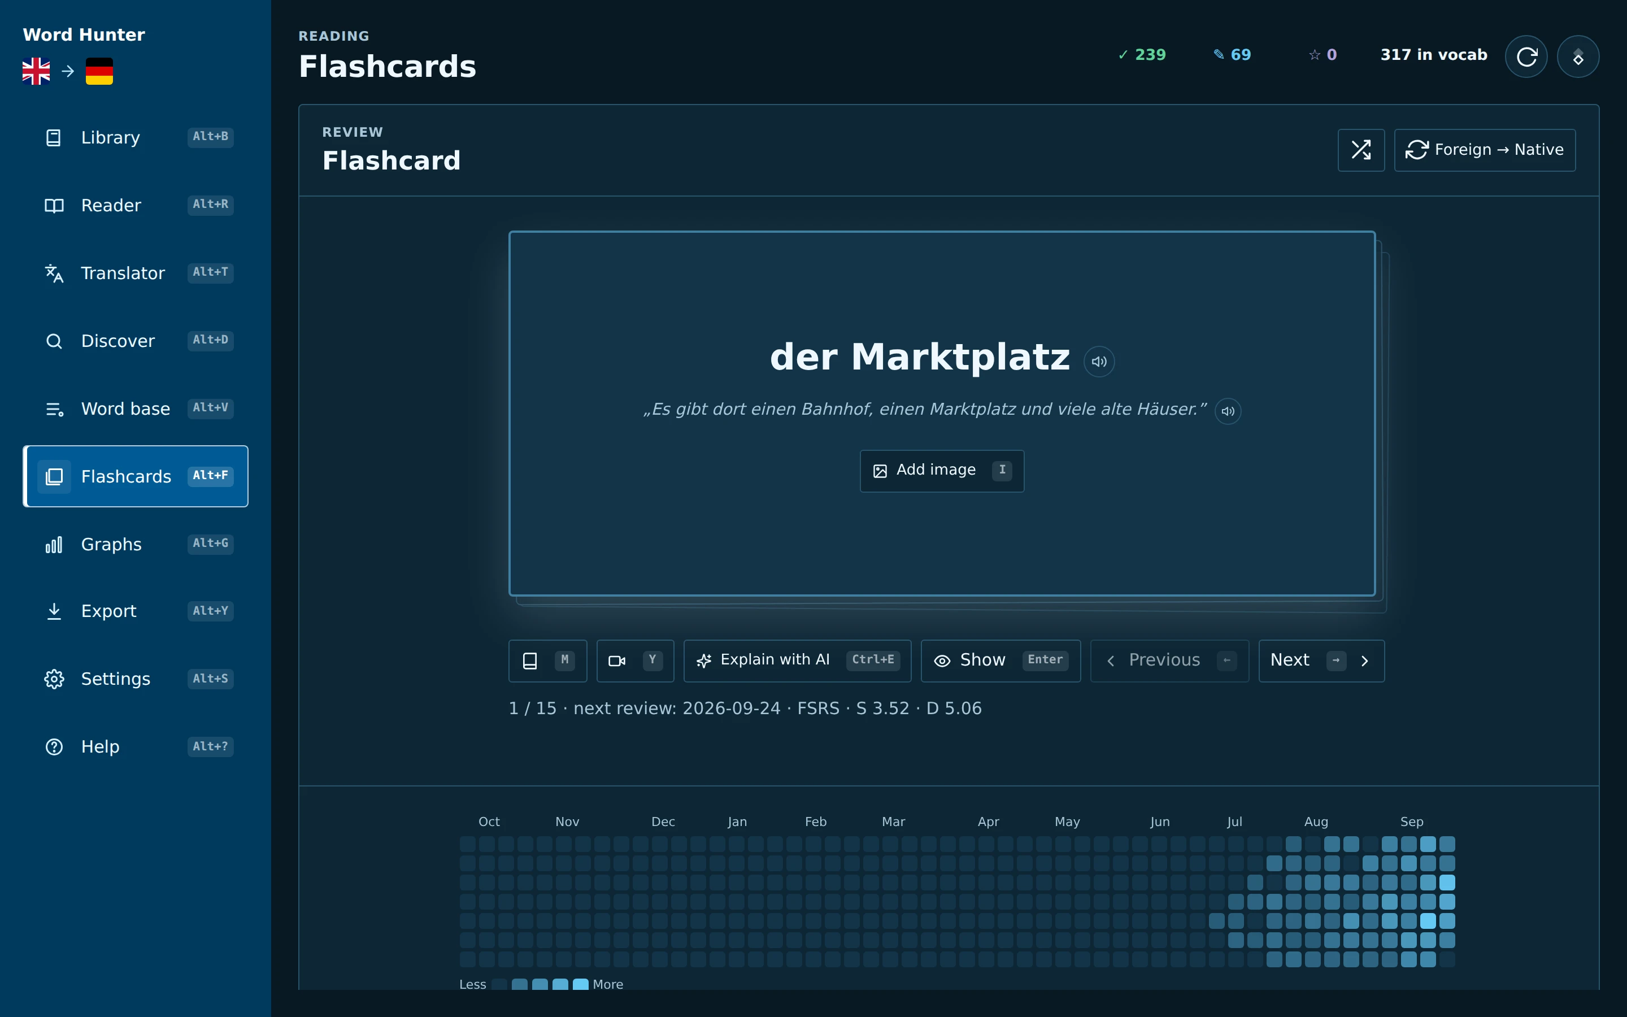Screen dimensions: 1627x1017
Task: Click the starred 0 counter
Action: (1323, 55)
